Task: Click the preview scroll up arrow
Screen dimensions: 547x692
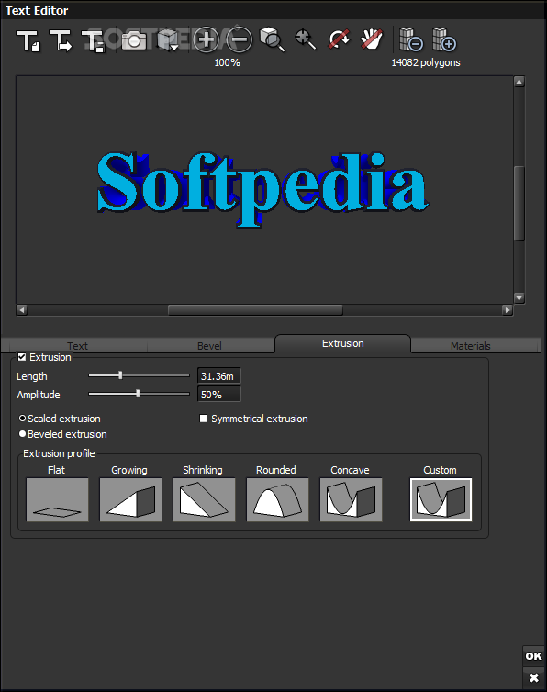Action: point(519,82)
